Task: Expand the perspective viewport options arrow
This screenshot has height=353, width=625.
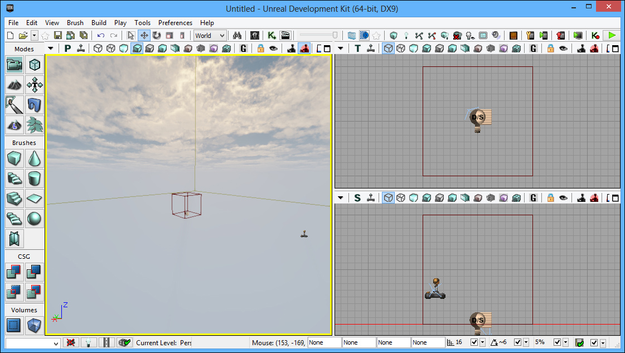Action: 51,49
